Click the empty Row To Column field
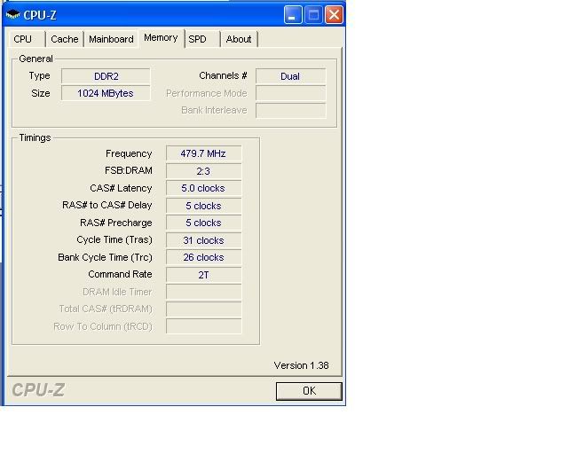The width and height of the screenshot is (568, 454). point(203,326)
